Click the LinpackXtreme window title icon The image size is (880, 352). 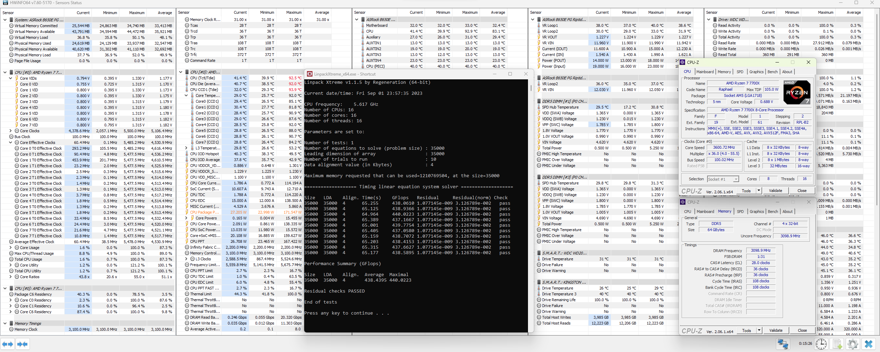(x=310, y=74)
